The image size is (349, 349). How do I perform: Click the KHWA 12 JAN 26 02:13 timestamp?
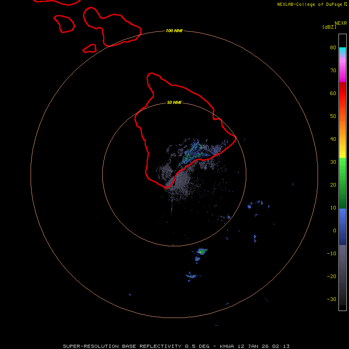255,346
